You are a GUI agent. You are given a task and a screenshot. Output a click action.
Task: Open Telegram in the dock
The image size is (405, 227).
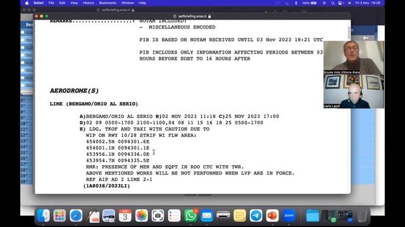click(256, 216)
